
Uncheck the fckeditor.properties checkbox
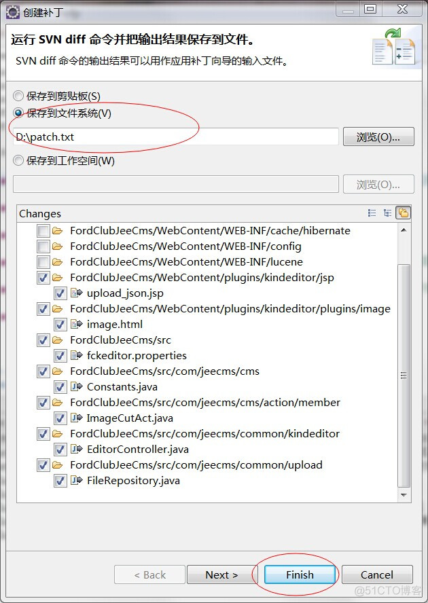point(60,356)
